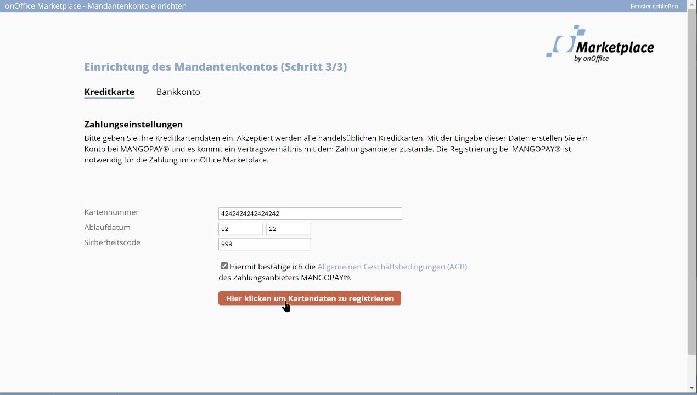Switch to the Kreditkarte tab
Image resolution: width=697 pixels, height=395 pixels.
pyautogui.click(x=109, y=92)
